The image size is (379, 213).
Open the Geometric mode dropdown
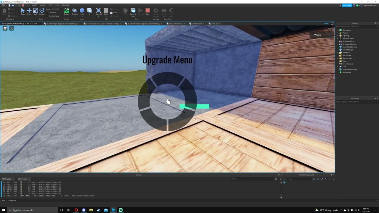56,9
